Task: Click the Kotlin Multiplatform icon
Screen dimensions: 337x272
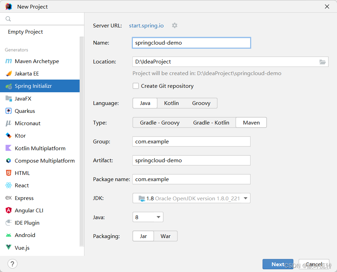Action: [x=8, y=148]
